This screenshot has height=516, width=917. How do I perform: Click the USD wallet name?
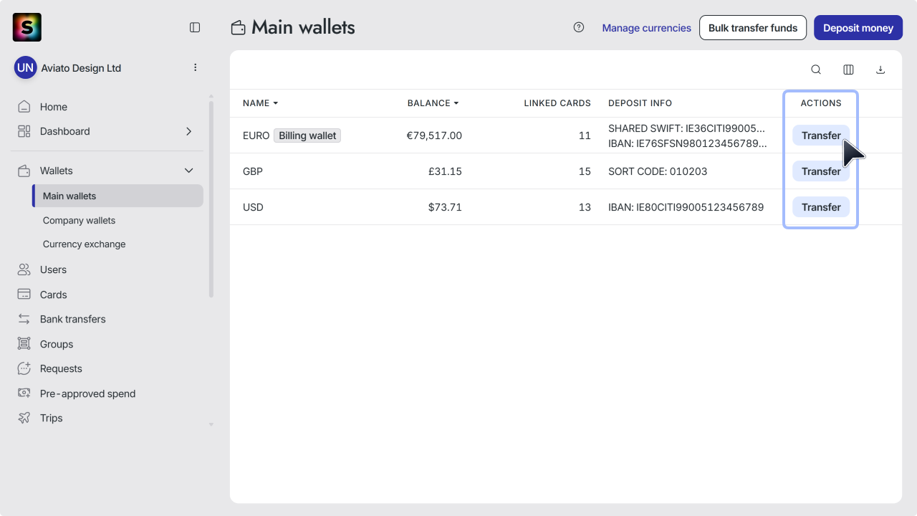(253, 207)
